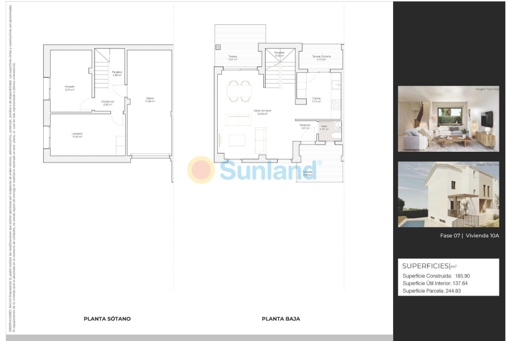Open the Almacén room details
The width and height of the screenshot is (512, 341).
pyautogui.click(x=70, y=88)
